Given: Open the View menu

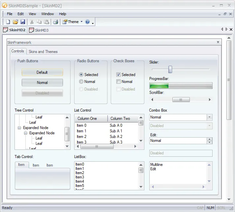Looking at the screenshot, I should pyautogui.click(x=32, y=14).
